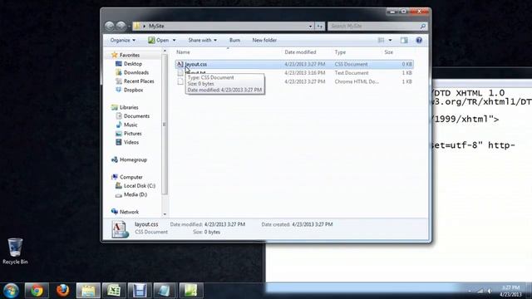Create a New folder
The image size is (532, 299).
point(264,41)
